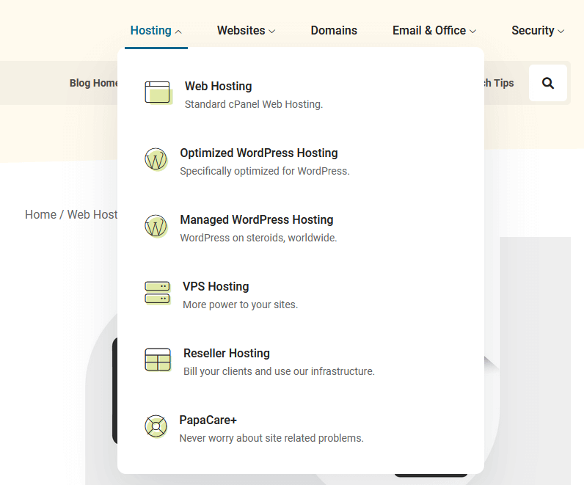The width and height of the screenshot is (584, 485).
Task: Click 'Specifically optimized for WordPress.' description
Action: point(265,171)
